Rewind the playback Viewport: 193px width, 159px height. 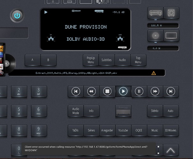tap(91, 91)
